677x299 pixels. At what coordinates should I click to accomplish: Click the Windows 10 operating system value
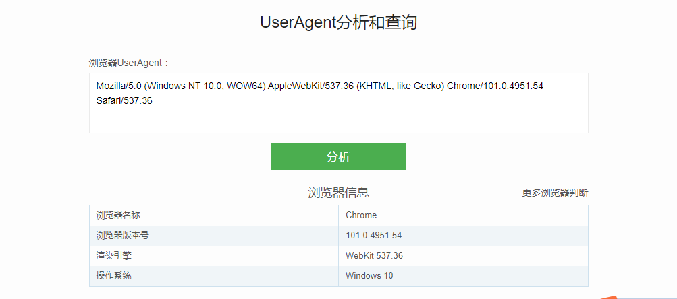pyautogui.click(x=369, y=275)
